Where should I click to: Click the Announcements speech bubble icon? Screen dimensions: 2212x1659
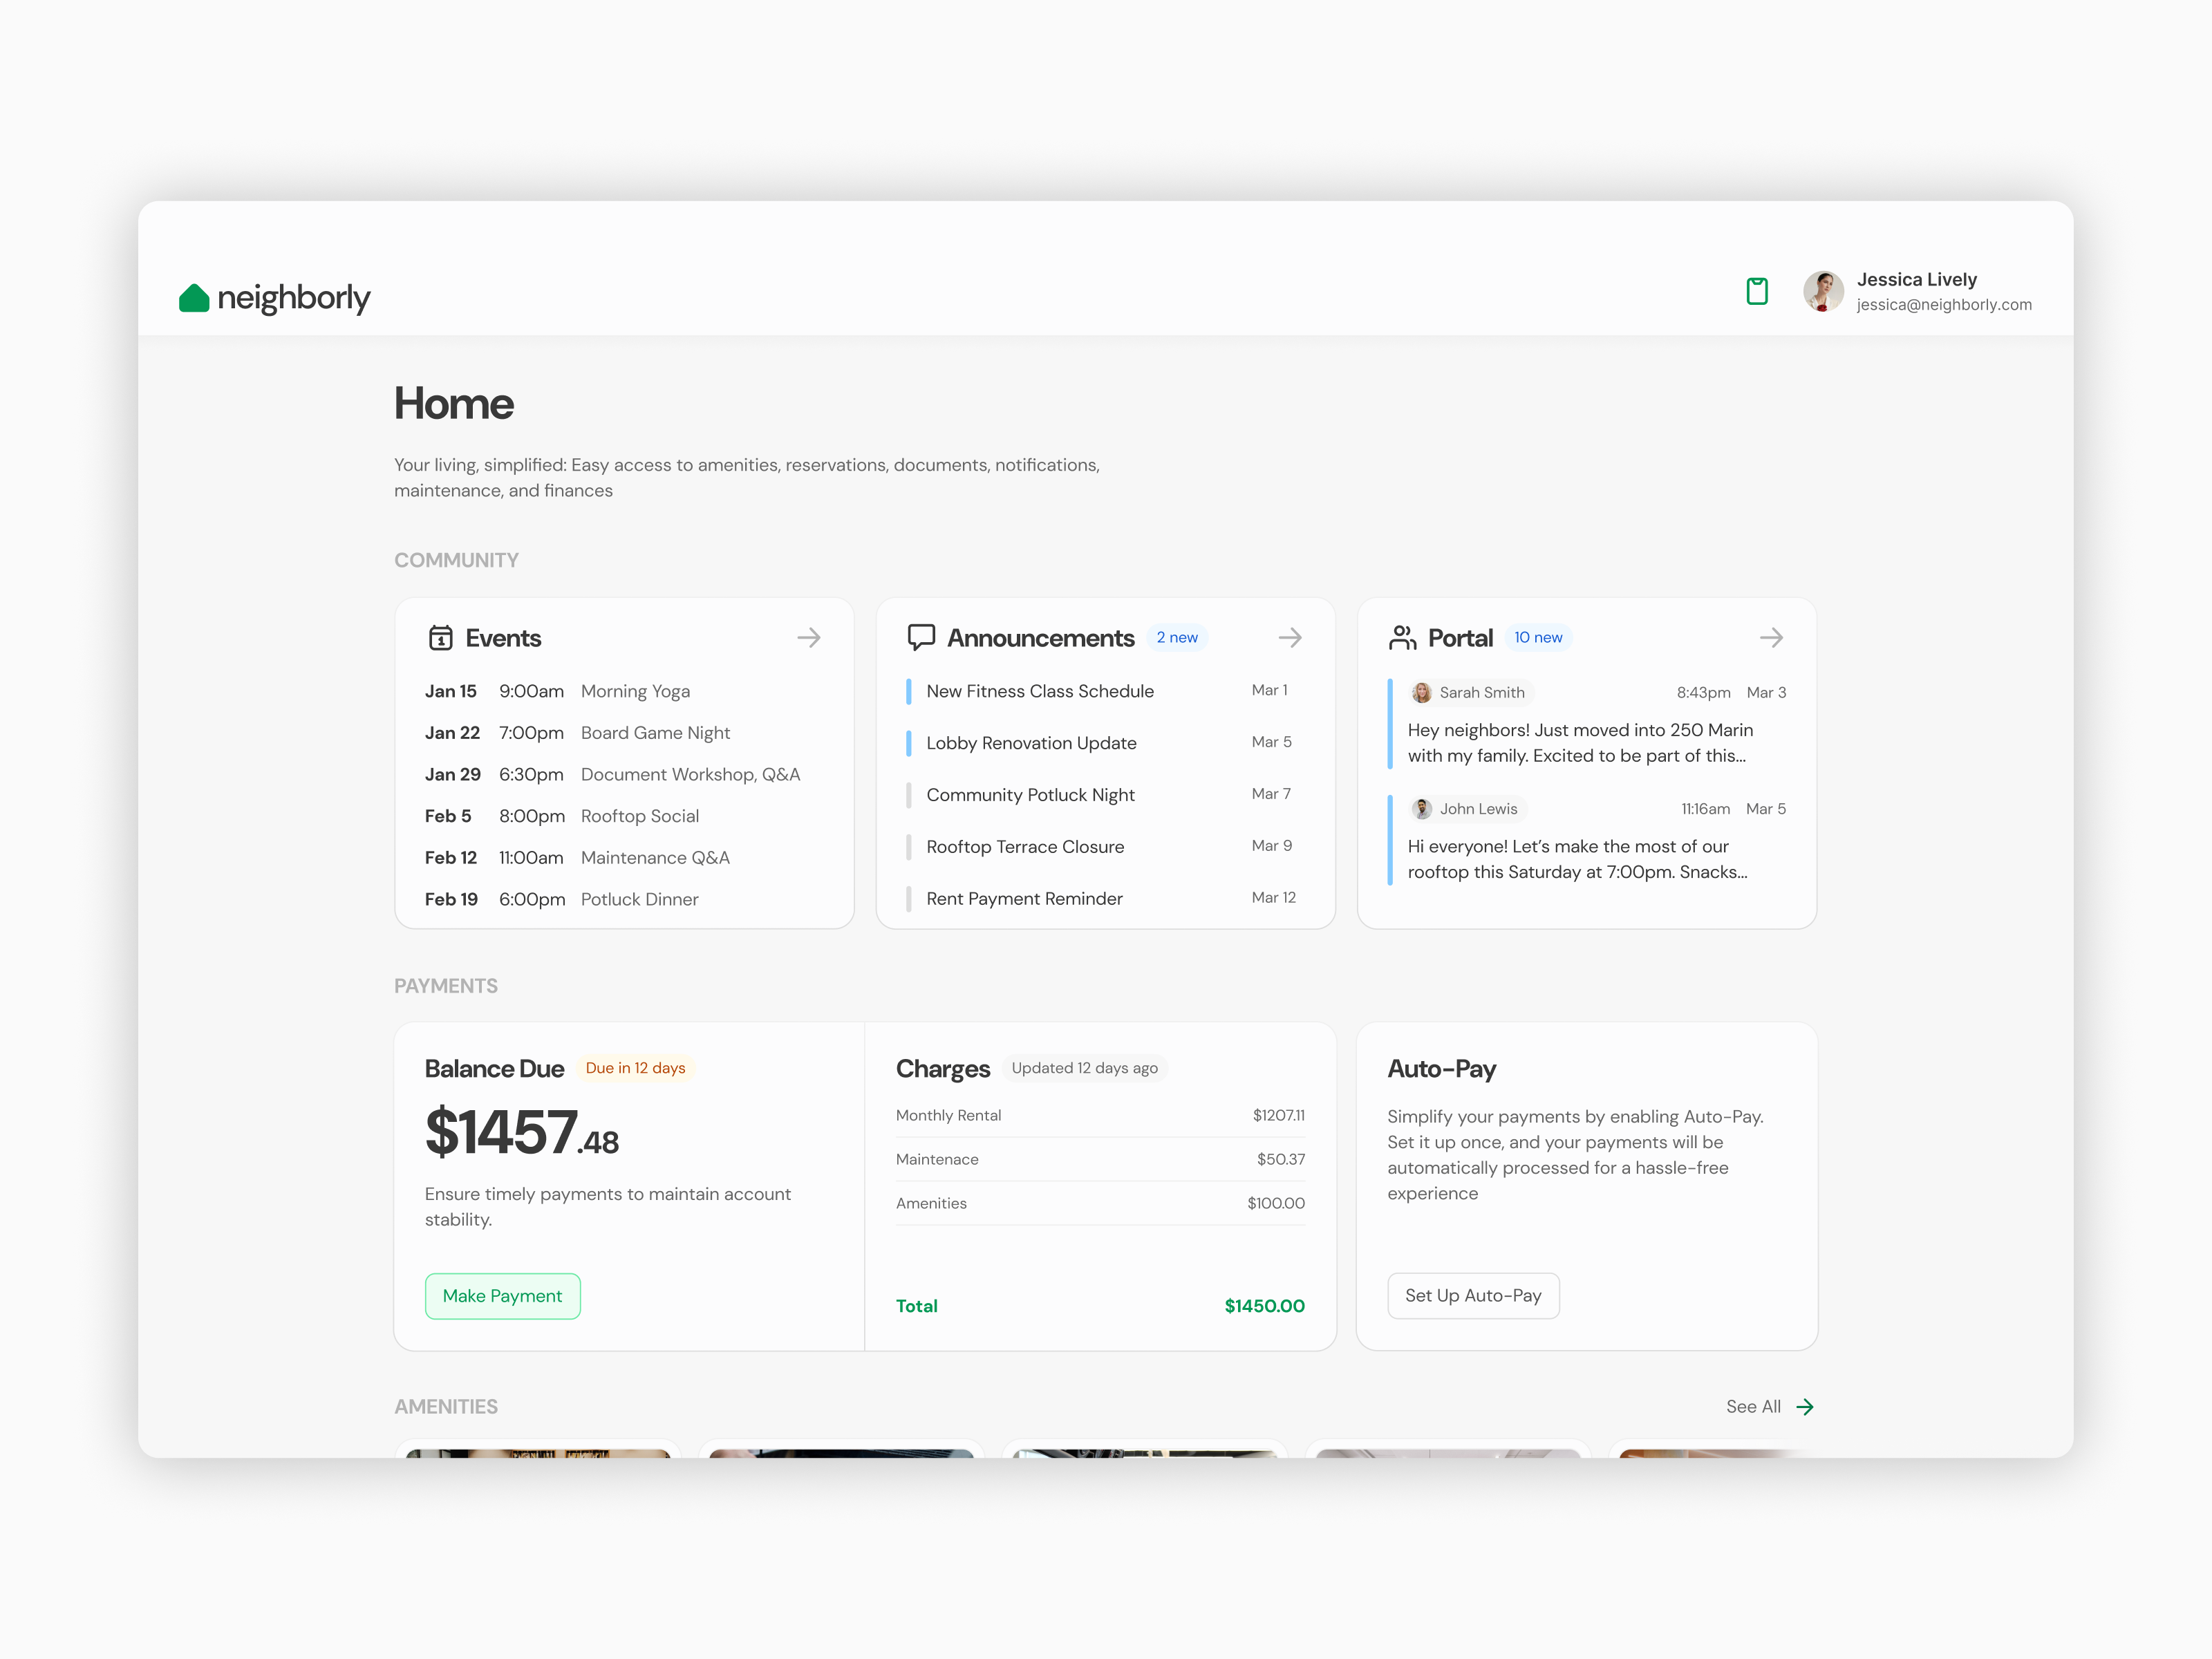coord(920,637)
